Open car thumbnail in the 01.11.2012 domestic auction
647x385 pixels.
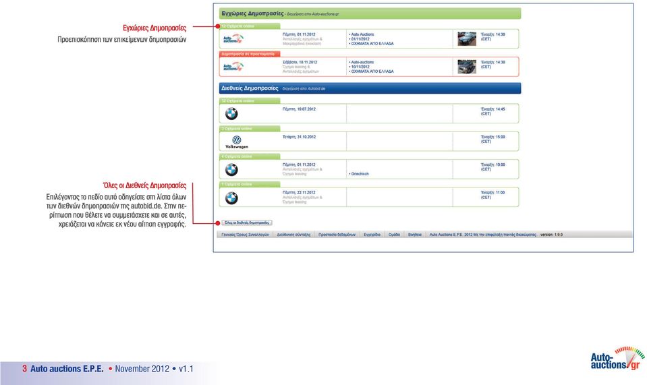pos(467,39)
